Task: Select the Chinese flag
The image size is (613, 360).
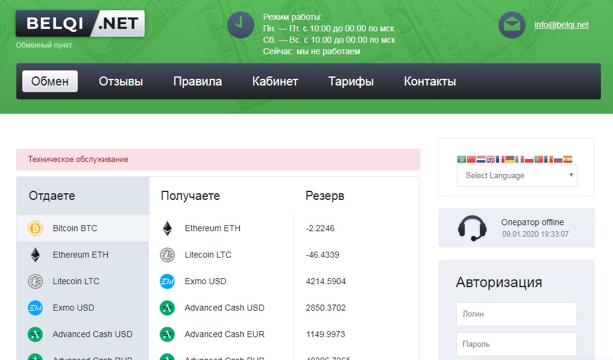Action: pos(471,160)
